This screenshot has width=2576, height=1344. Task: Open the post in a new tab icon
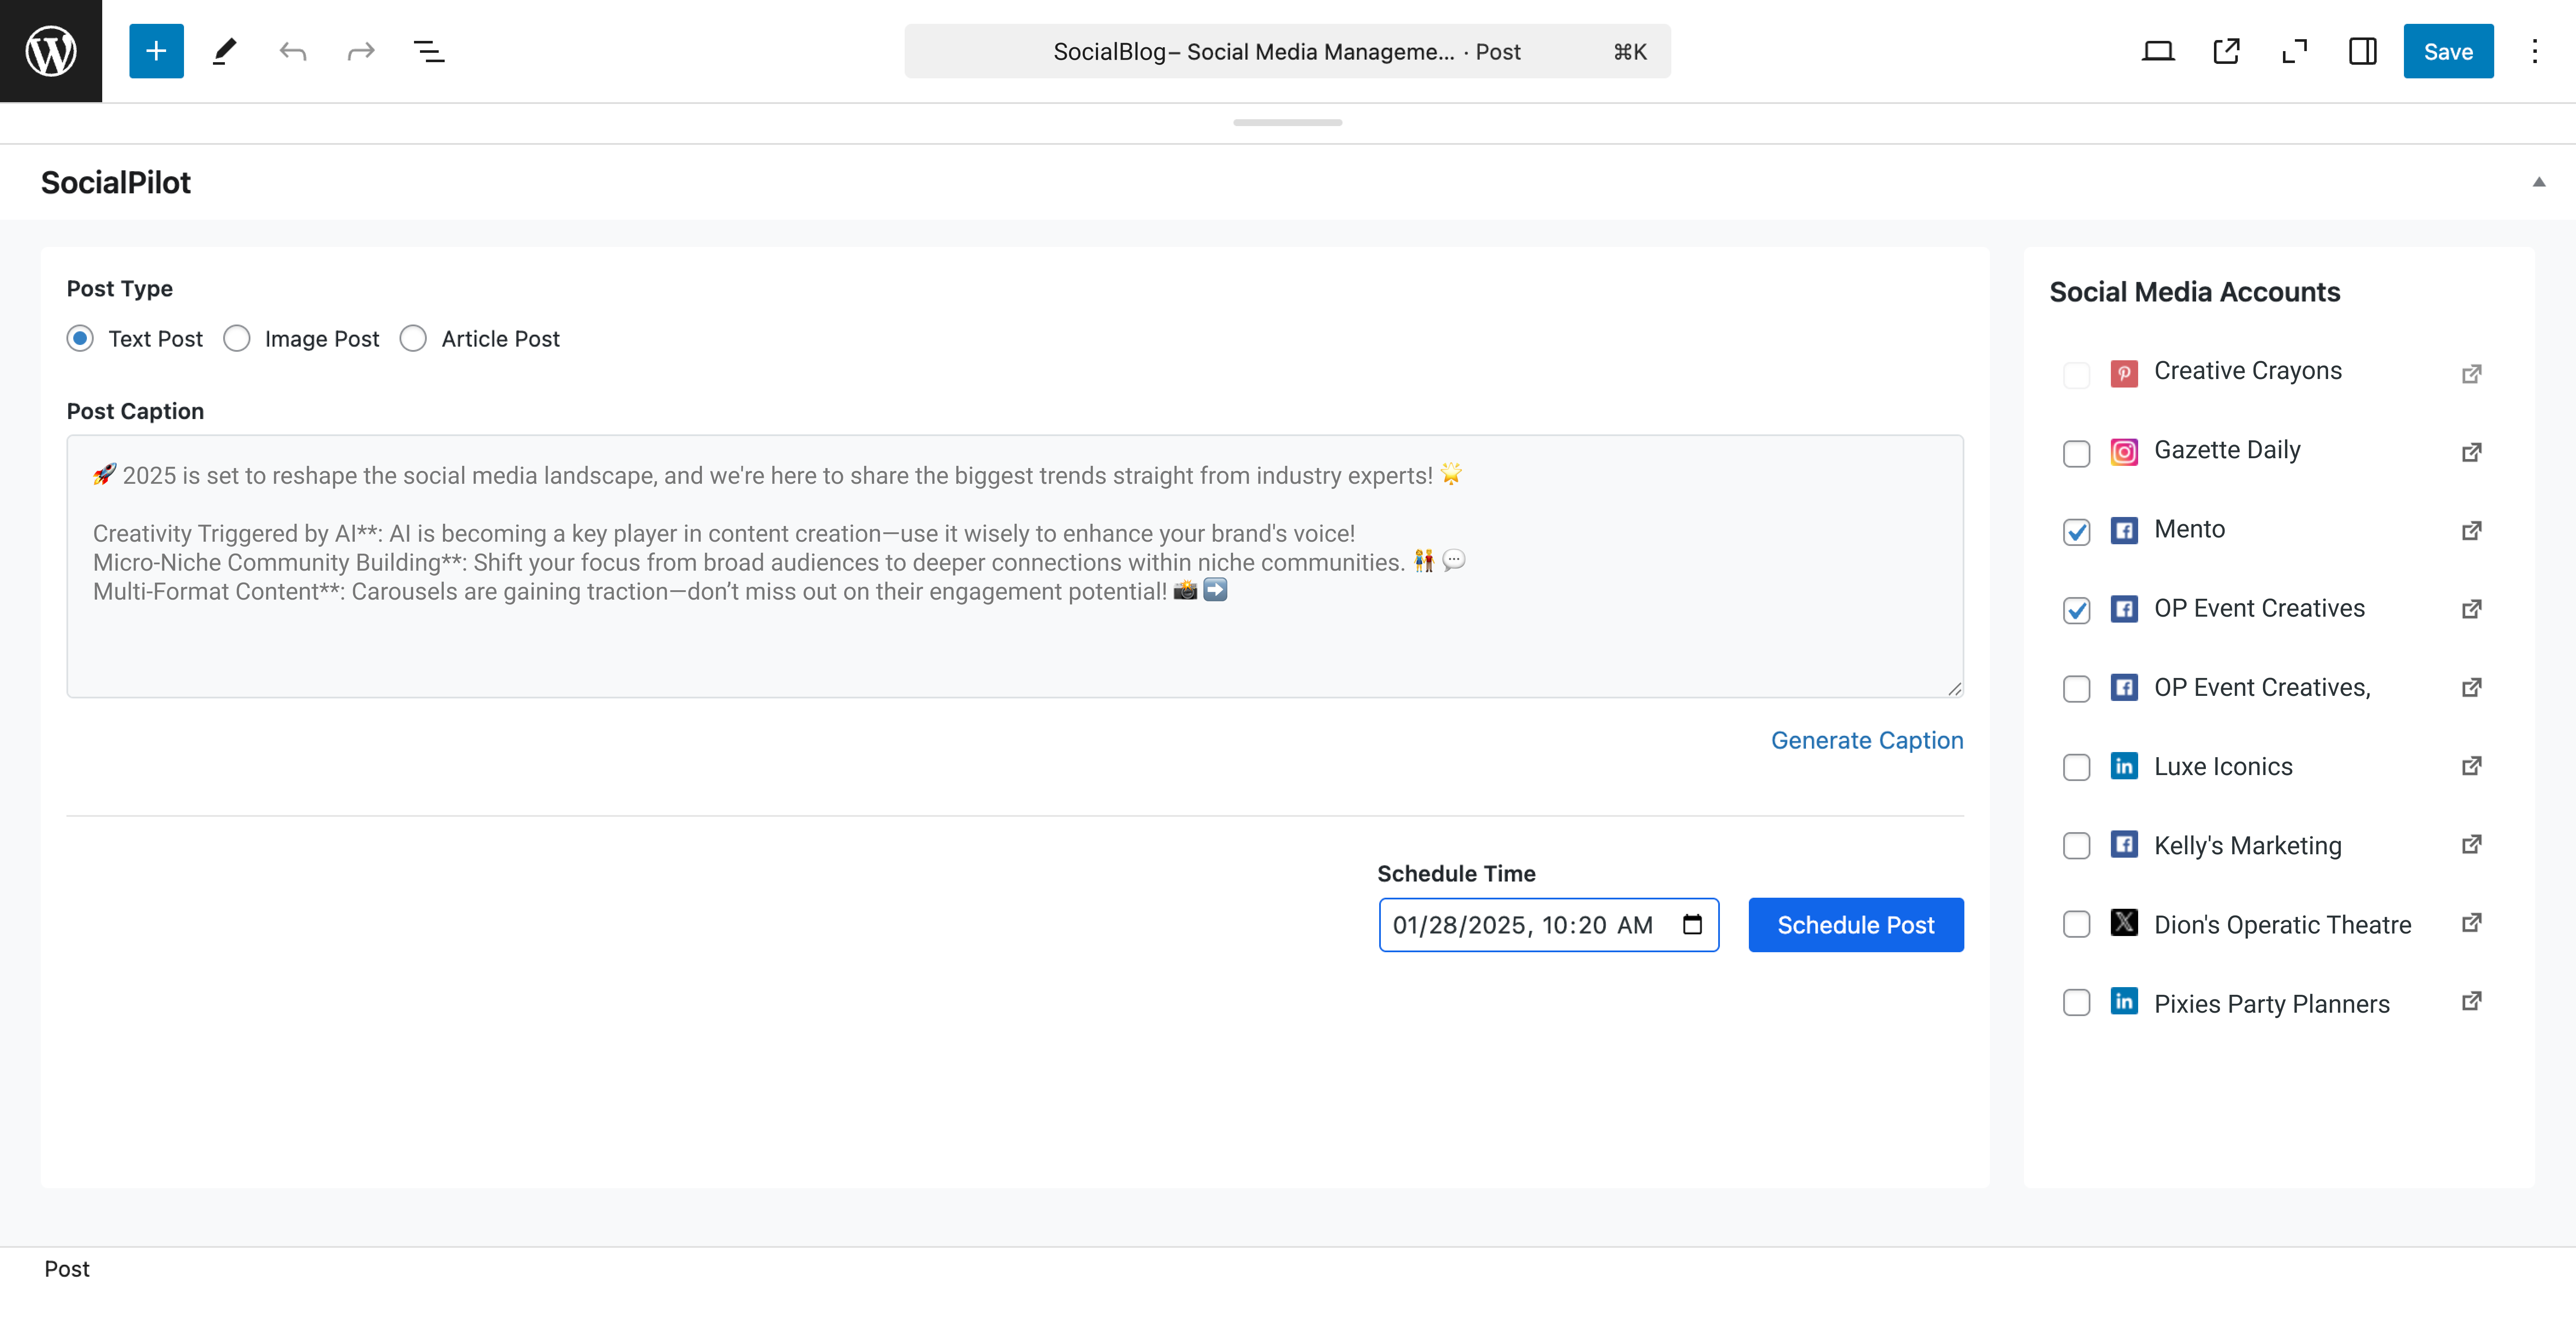(2226, 51)
